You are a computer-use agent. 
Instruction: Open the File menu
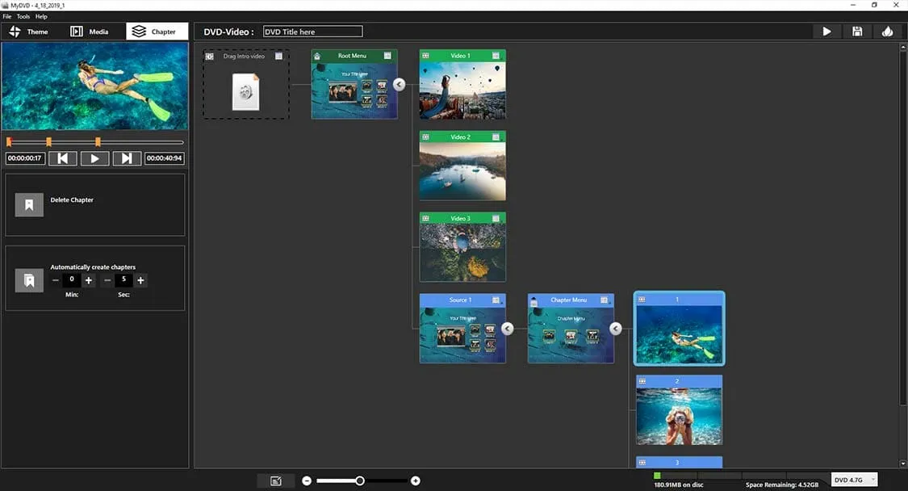[7, 16]
